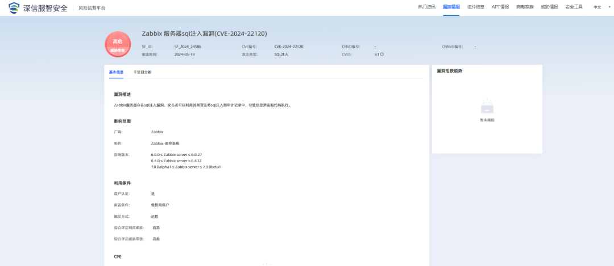Image resolution: width=614 pixels, height=266 pixels.
Task: Click the CPE section heading
Action: (x=118, y=257)
